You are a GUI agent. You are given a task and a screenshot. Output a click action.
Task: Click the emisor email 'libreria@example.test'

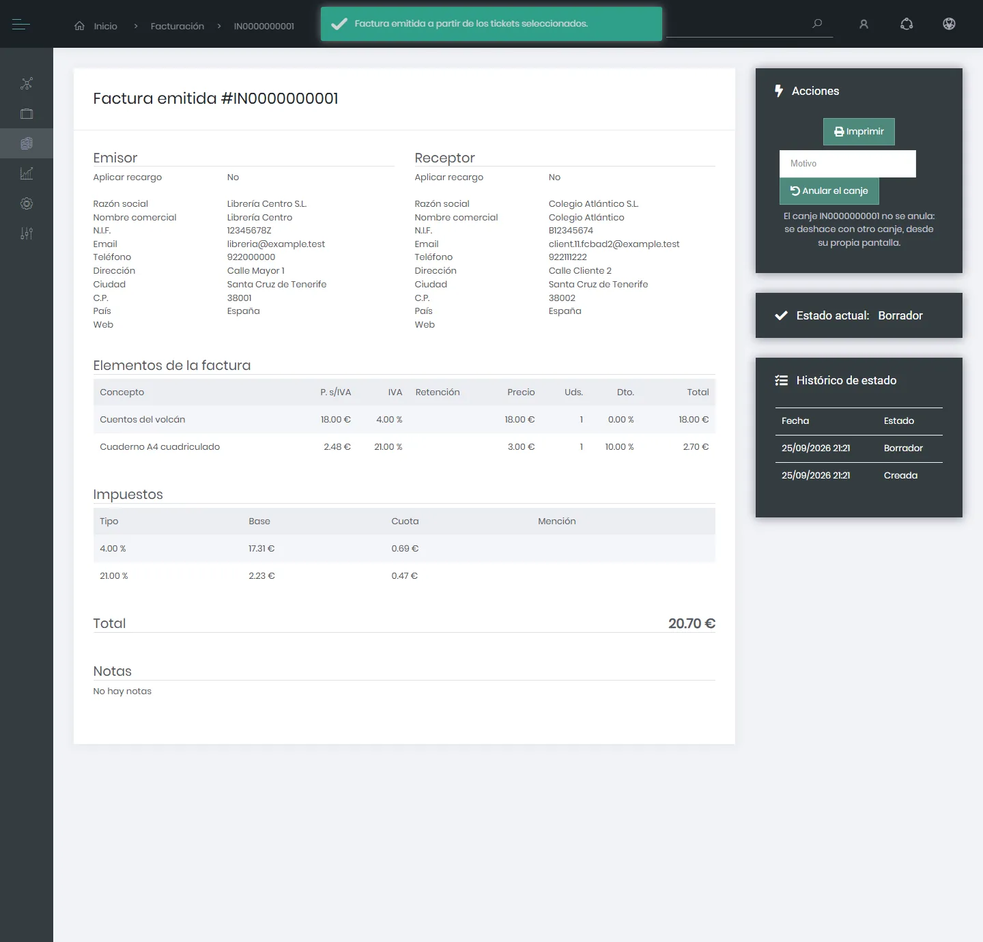click(276, 244)
